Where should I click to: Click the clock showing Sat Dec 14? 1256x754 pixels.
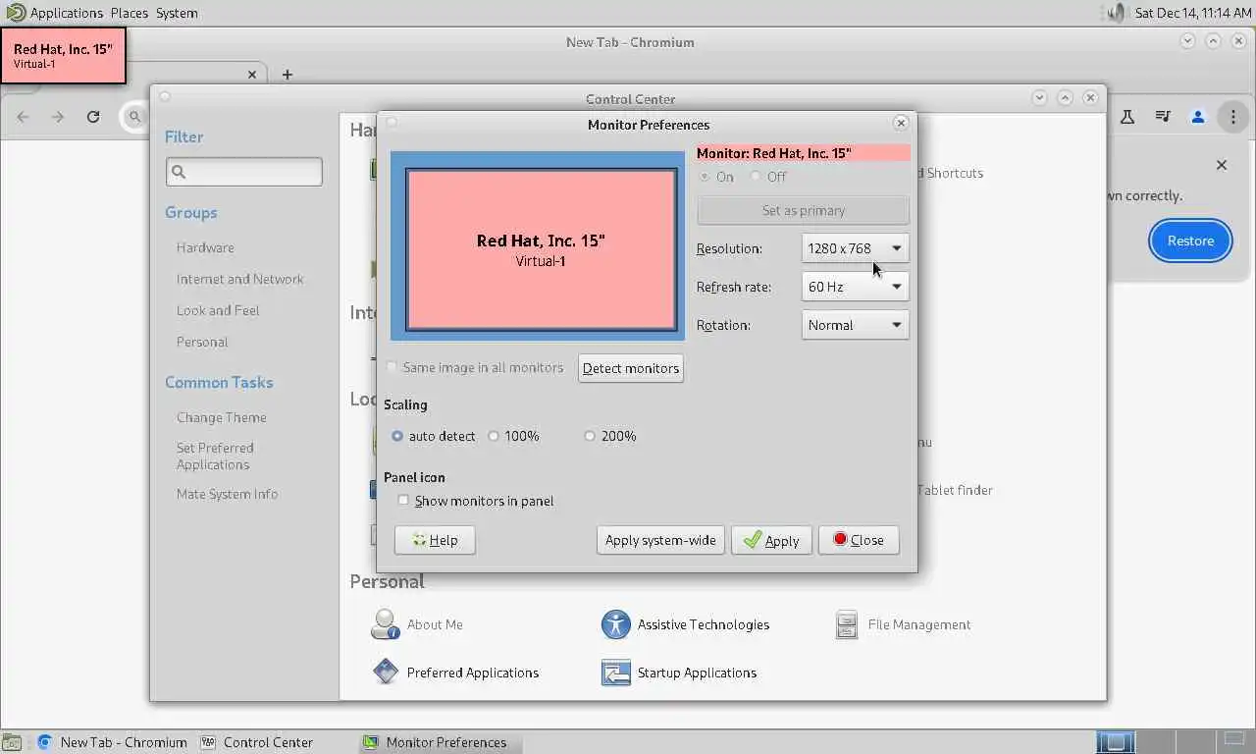tap(1193, 13)
